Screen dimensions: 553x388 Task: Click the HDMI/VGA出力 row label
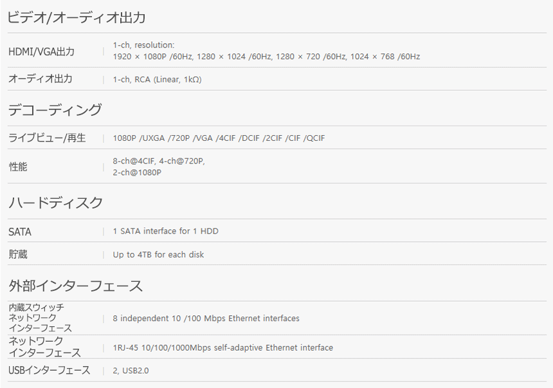(x=41, y=51)
